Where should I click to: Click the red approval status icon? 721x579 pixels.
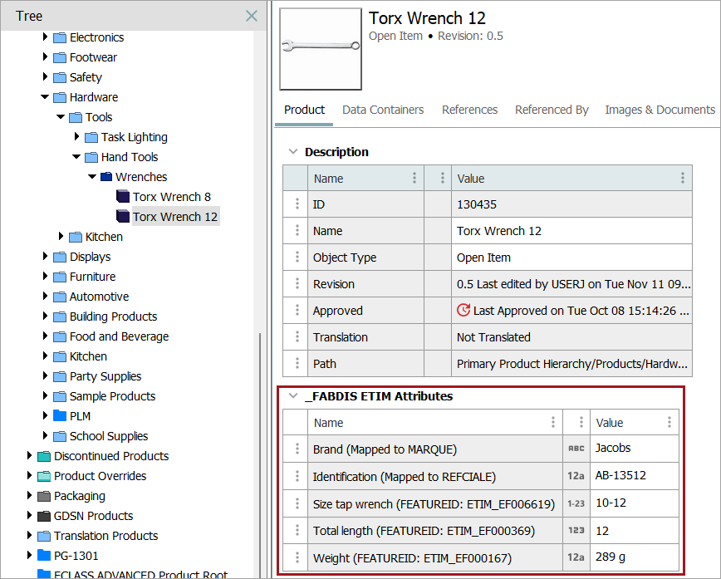463,310
